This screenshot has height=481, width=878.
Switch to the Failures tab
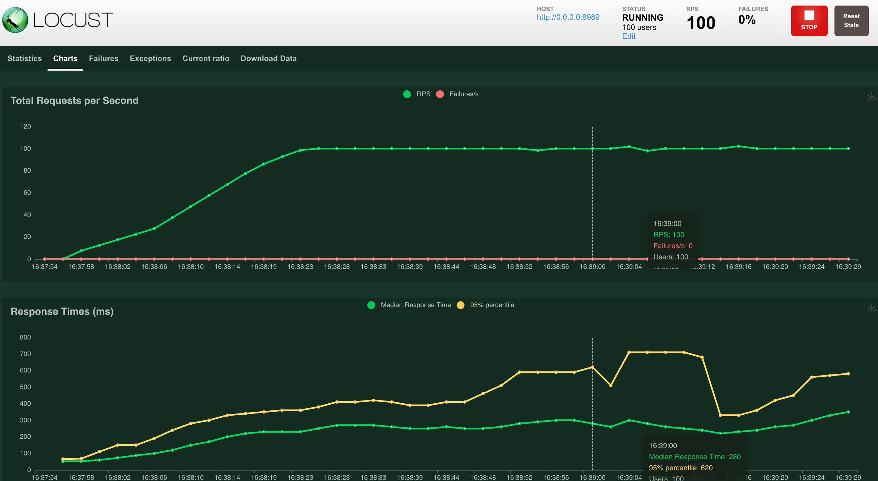(104, 59)
